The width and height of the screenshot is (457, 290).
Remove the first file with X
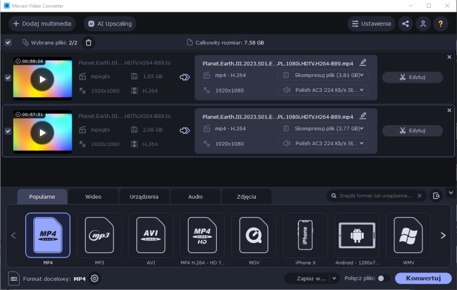pos(449,57)
